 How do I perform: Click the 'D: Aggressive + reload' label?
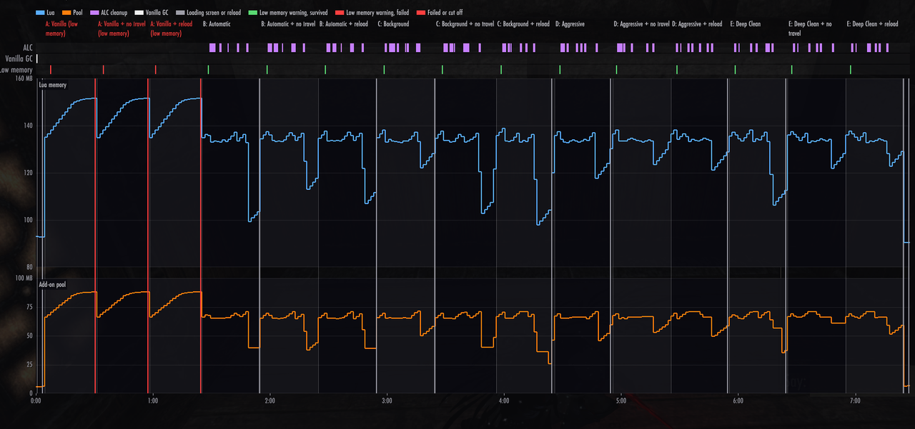click(x=698, y=24)
